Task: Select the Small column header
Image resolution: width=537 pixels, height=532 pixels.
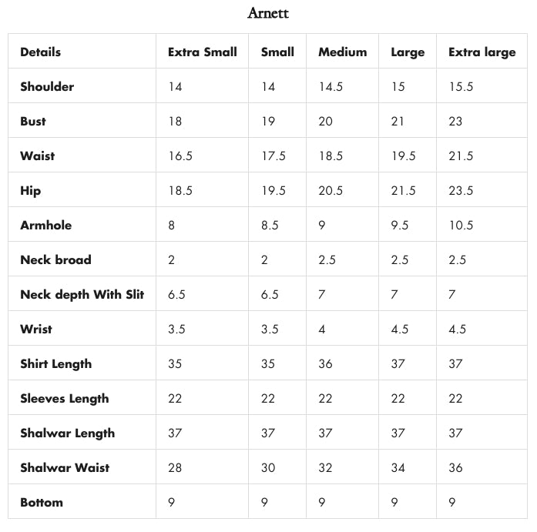Action: click(x=277, y=52)
